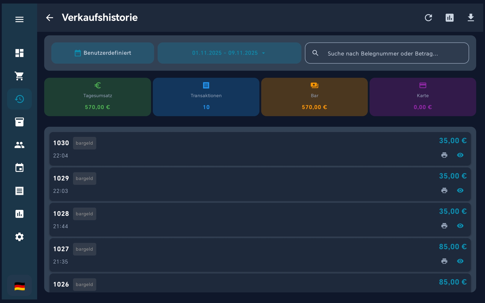Click the Benutzerdefiniert filter button

coord(103,53)
